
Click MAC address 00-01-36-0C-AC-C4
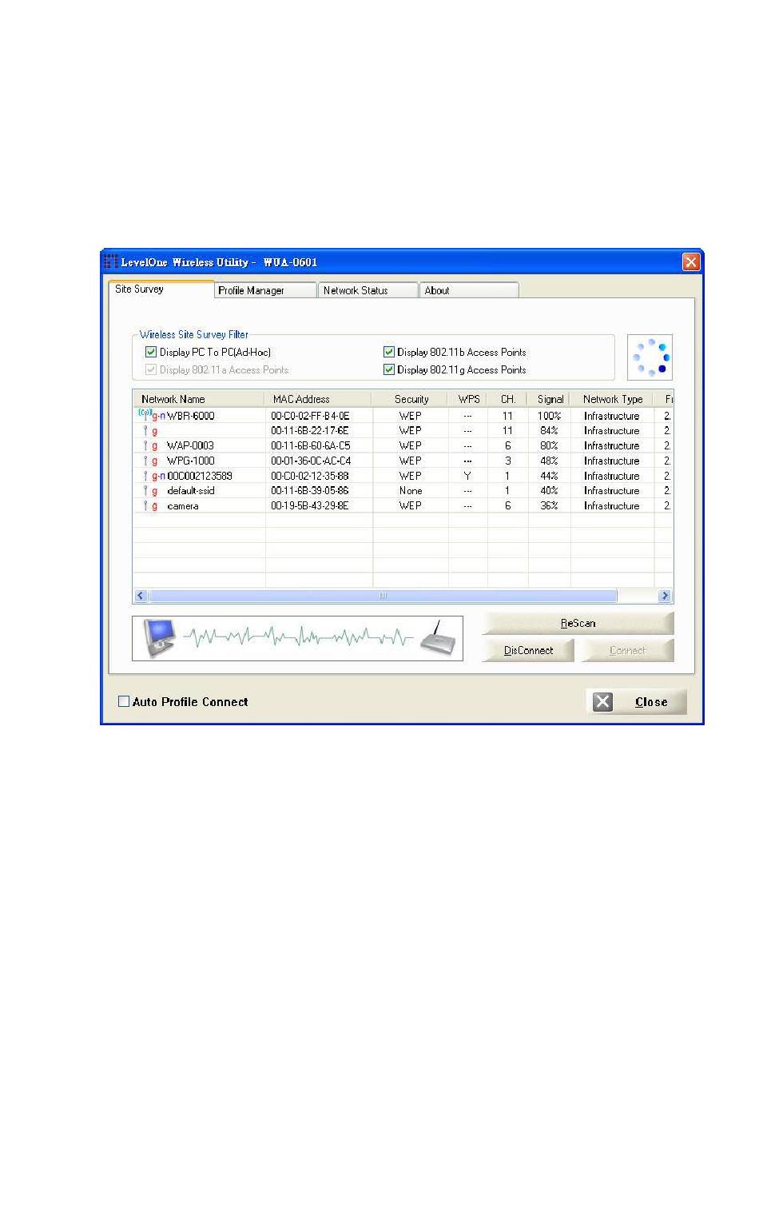pyautogui.click(x=310, y=461)
